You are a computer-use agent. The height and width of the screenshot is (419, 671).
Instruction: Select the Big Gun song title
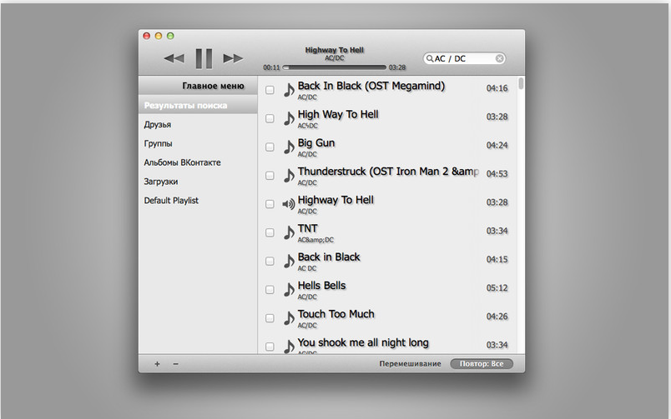(316, 143)
